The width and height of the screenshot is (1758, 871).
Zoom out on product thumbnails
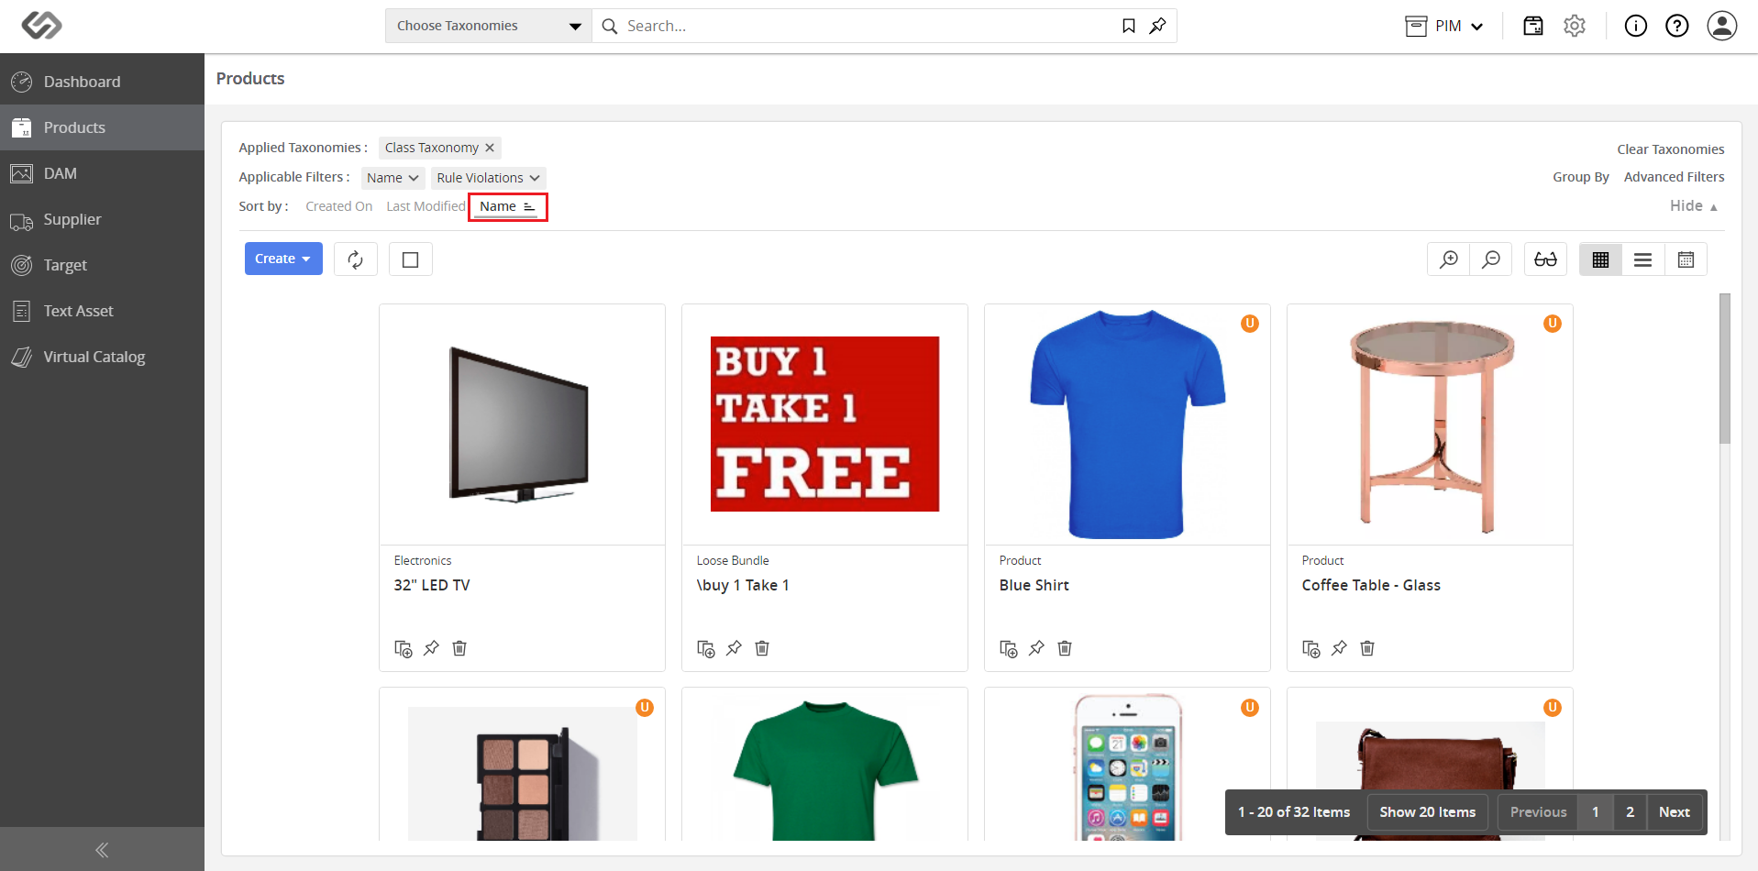(1491, 259)
